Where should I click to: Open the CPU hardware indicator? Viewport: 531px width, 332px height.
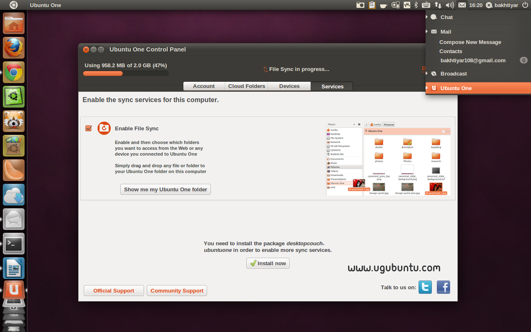click(395, 5)
